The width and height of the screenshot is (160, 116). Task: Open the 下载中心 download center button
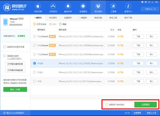150,9
